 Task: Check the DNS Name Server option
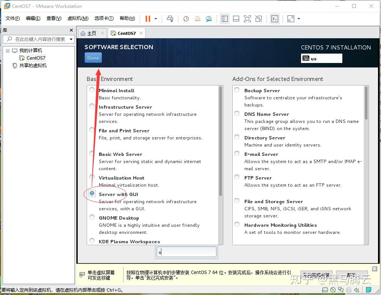click(237, 113)
